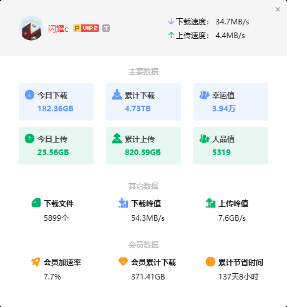This screenshot has width=287, height=307.
Task: Close the statistics dialog
Action: click(x=278, y=9)
